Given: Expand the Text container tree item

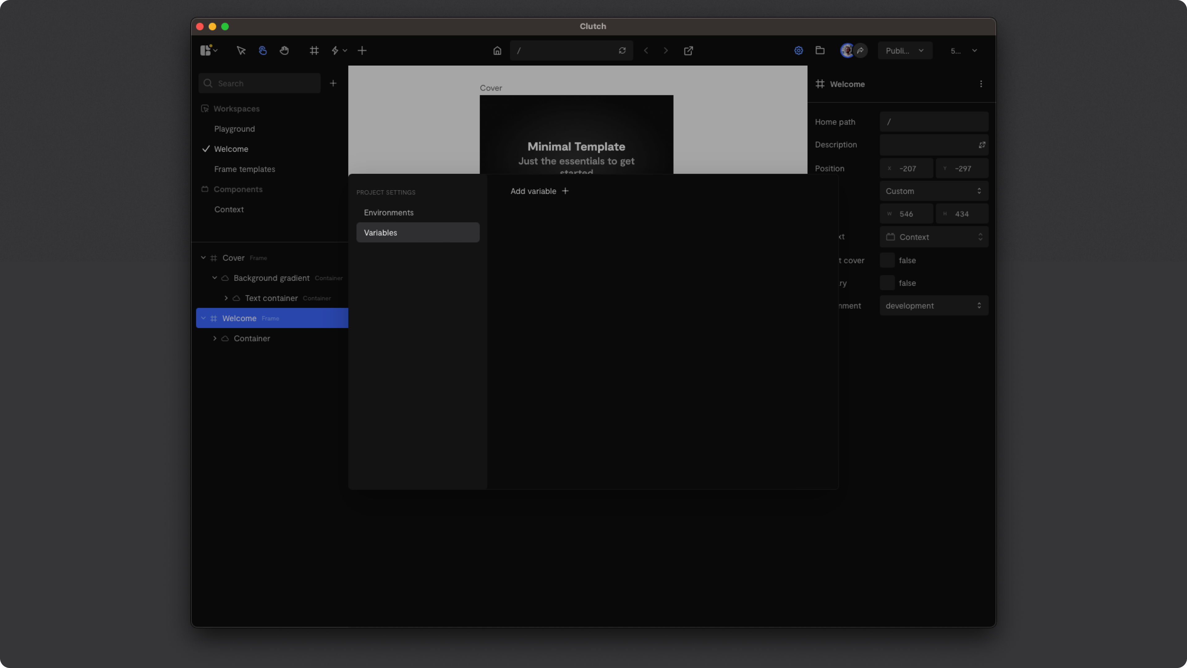Looking at the screenshot, I should tap(226, 298).
